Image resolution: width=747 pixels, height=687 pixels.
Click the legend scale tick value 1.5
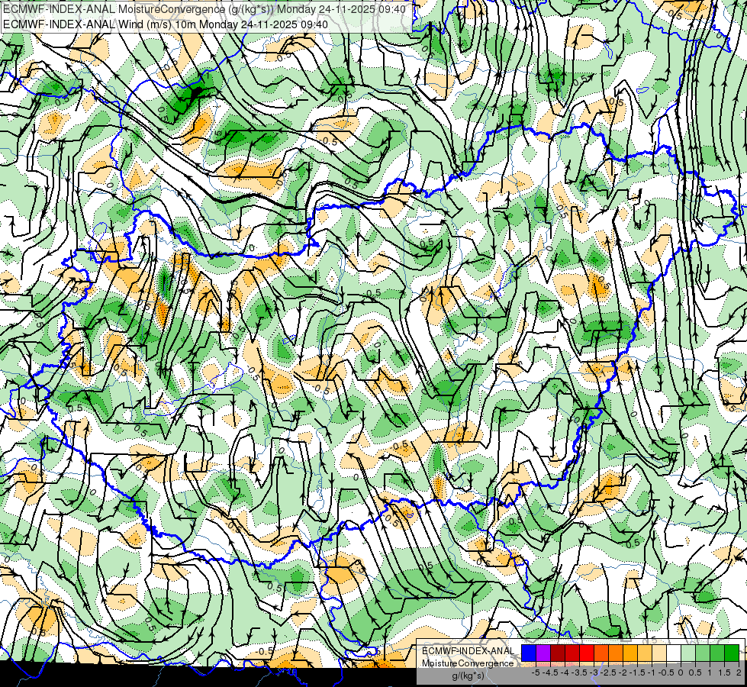[x=724, y=672]
